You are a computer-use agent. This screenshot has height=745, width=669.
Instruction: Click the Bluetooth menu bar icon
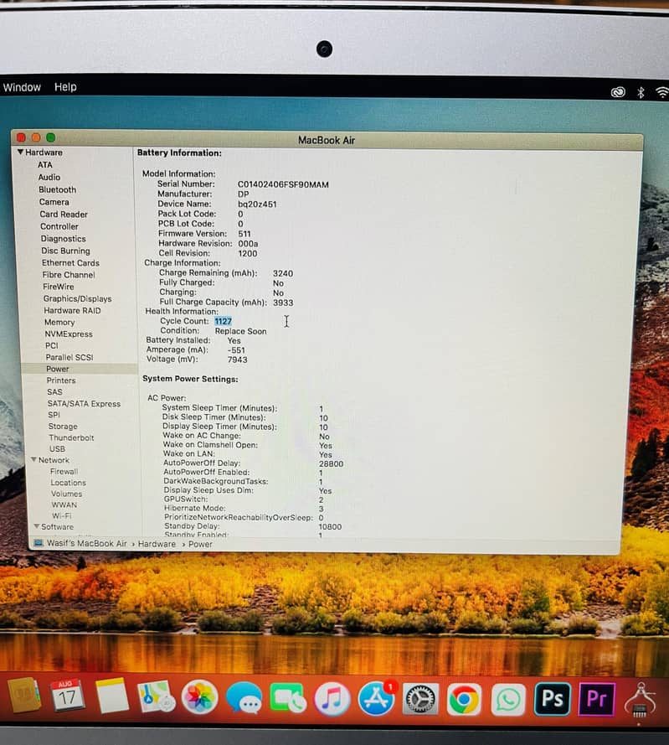click(x=641, y=92)
